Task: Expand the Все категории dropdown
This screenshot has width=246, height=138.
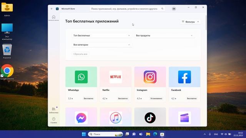Action: click(x=101, y=45)
